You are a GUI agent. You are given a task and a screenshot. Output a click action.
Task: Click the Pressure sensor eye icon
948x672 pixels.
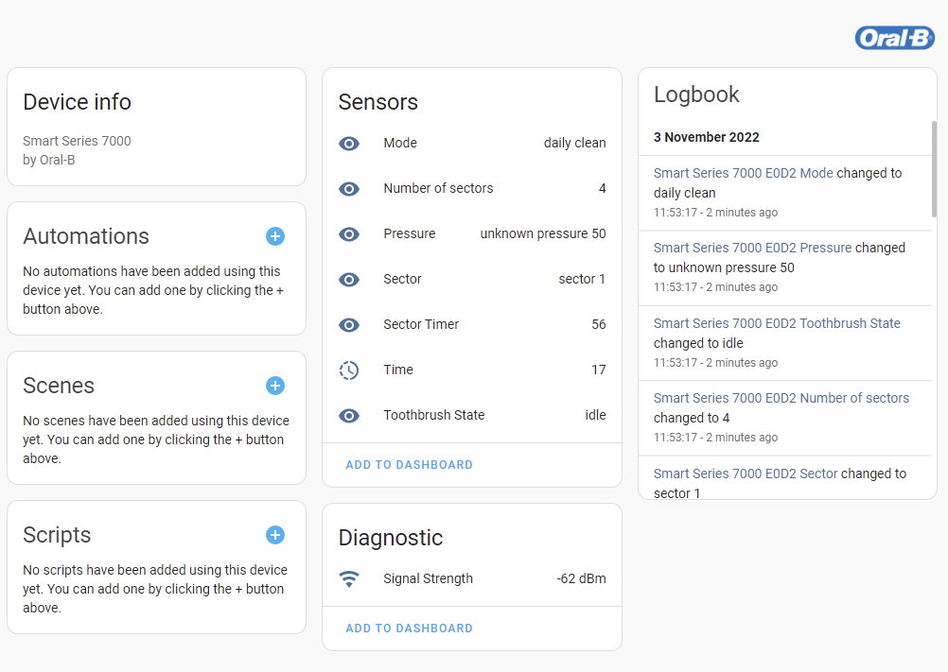(349, 233)
